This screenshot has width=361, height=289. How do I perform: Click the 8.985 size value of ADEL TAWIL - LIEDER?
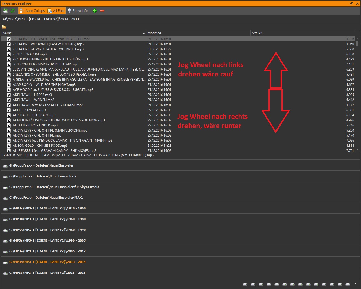point(350,95)
